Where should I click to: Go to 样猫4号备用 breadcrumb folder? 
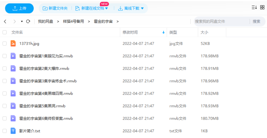coord(73,21)
